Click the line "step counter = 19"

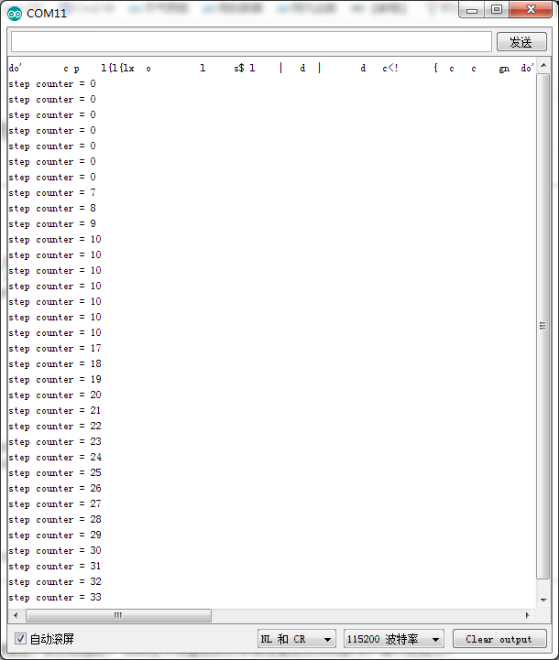coord(55,380)
